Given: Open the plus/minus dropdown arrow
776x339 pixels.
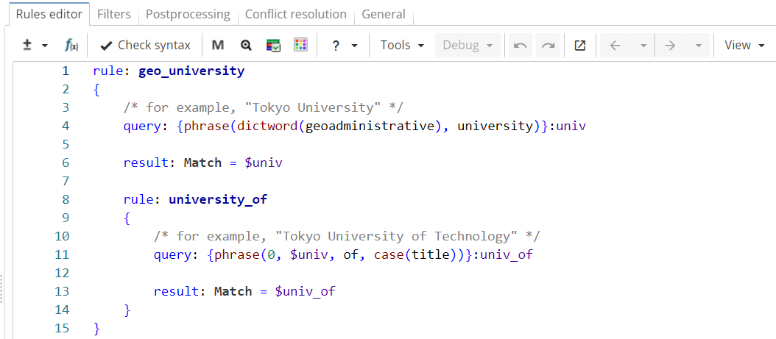Looking at the screenshot, I should (x=44, y=46).
